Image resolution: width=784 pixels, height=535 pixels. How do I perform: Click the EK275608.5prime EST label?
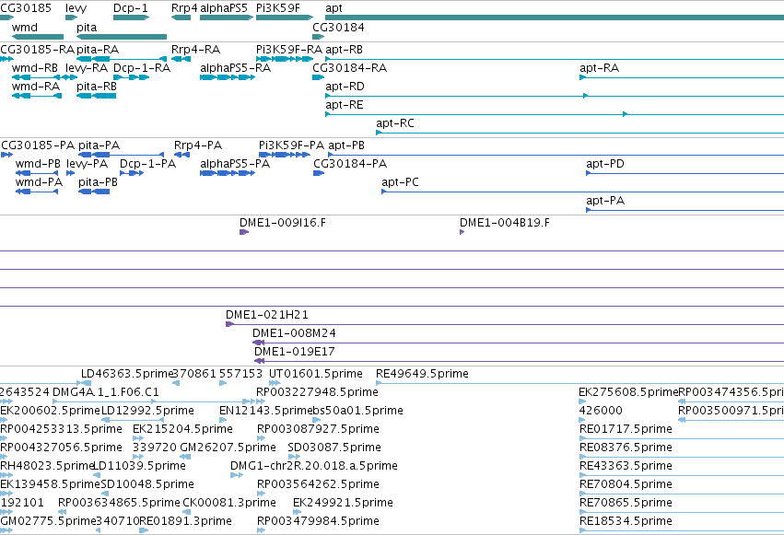[628, 392]
